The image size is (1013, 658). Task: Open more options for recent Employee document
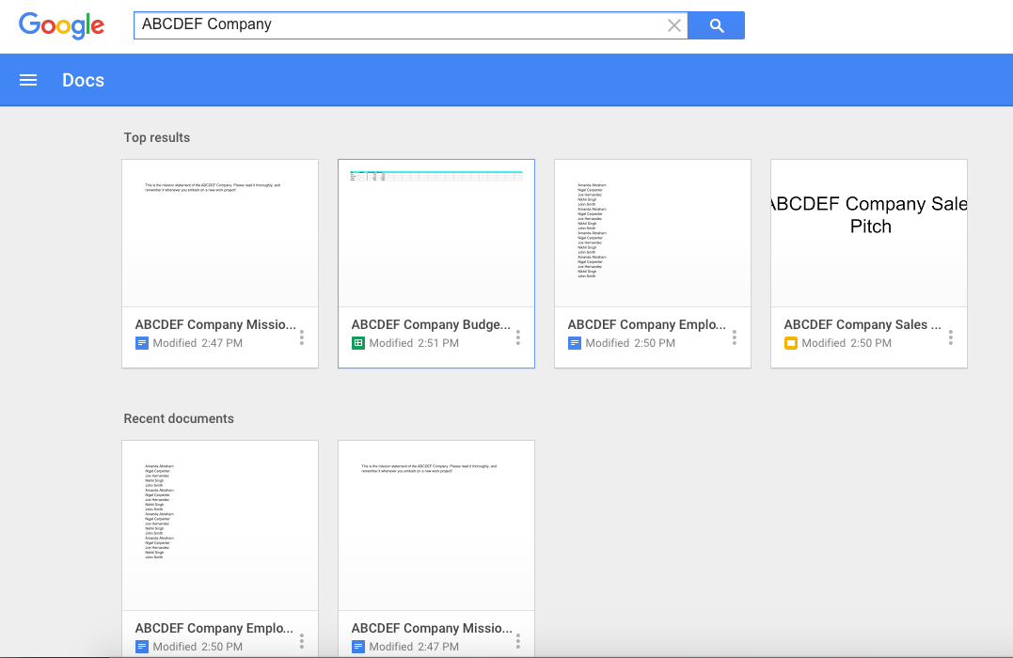(x=302, y=640)
